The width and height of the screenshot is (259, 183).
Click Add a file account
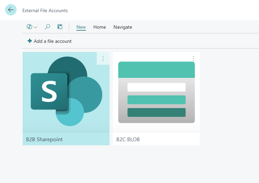pos(50,41)
